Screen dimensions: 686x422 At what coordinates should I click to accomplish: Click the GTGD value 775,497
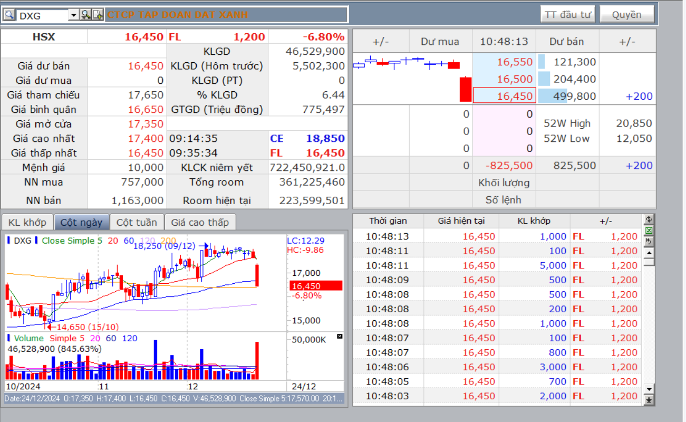point(324,110)
